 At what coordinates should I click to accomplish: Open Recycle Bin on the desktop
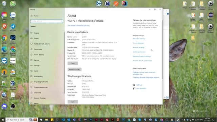click(x=4, y=4)
